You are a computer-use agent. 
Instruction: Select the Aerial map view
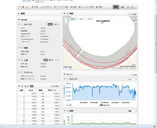[x=81, y=19]
